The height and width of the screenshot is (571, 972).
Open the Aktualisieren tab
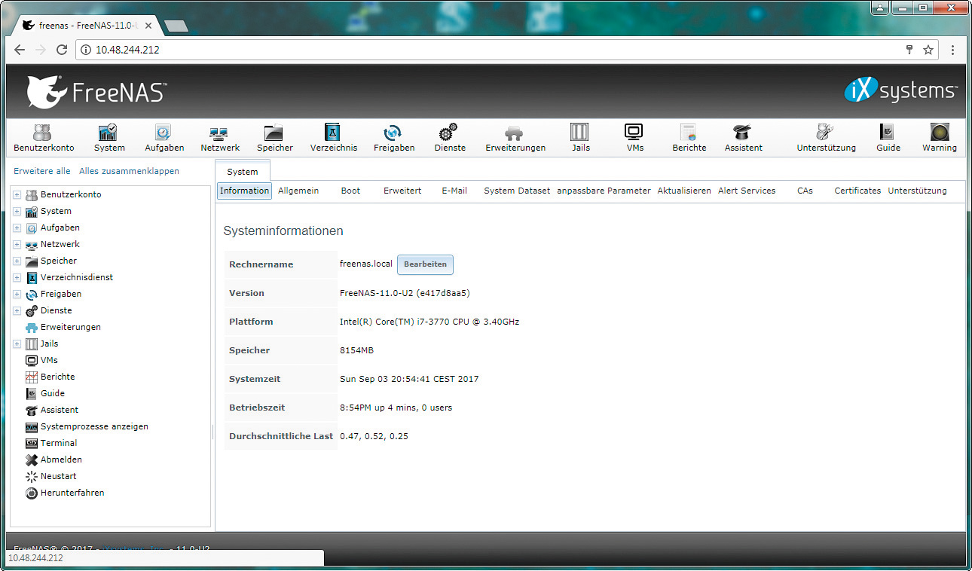pos(683,191)
